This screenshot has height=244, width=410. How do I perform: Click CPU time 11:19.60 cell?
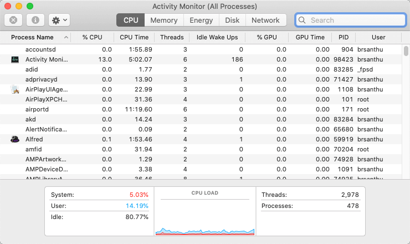(x=139, y=109)
